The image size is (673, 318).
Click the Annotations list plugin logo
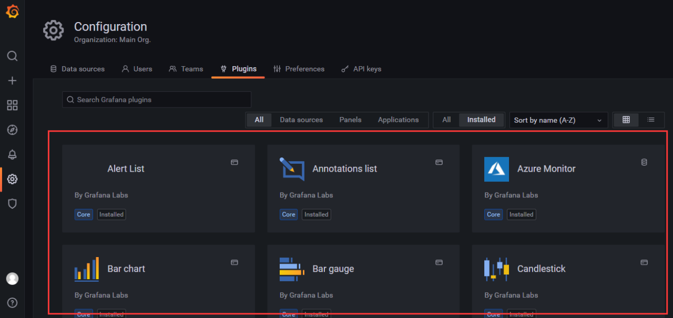(x=292, y=169)
